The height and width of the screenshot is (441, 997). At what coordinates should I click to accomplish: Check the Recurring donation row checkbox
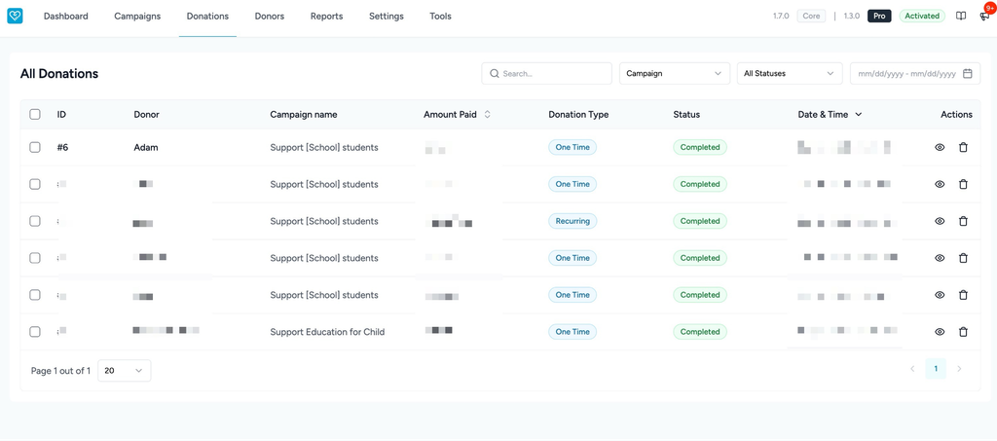pyautogui.click(x=35, y=221)
